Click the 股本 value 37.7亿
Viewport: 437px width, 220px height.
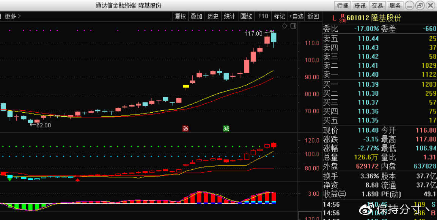426,176
